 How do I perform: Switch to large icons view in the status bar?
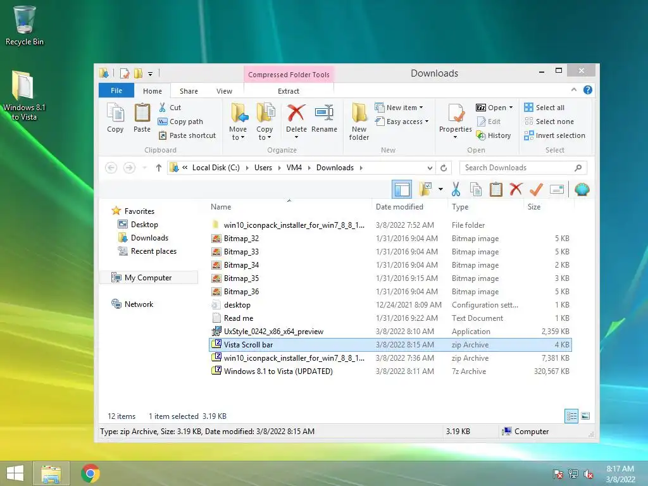click(x=585, y=416)
